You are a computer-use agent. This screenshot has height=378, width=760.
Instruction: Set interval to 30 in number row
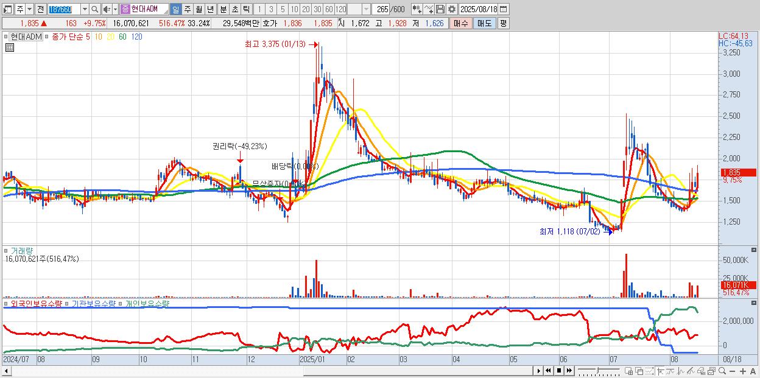coord(317,9)
